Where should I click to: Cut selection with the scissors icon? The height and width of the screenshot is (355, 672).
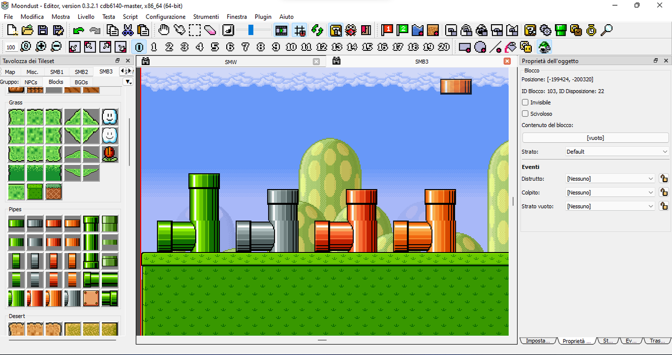[x=128, y=30]
